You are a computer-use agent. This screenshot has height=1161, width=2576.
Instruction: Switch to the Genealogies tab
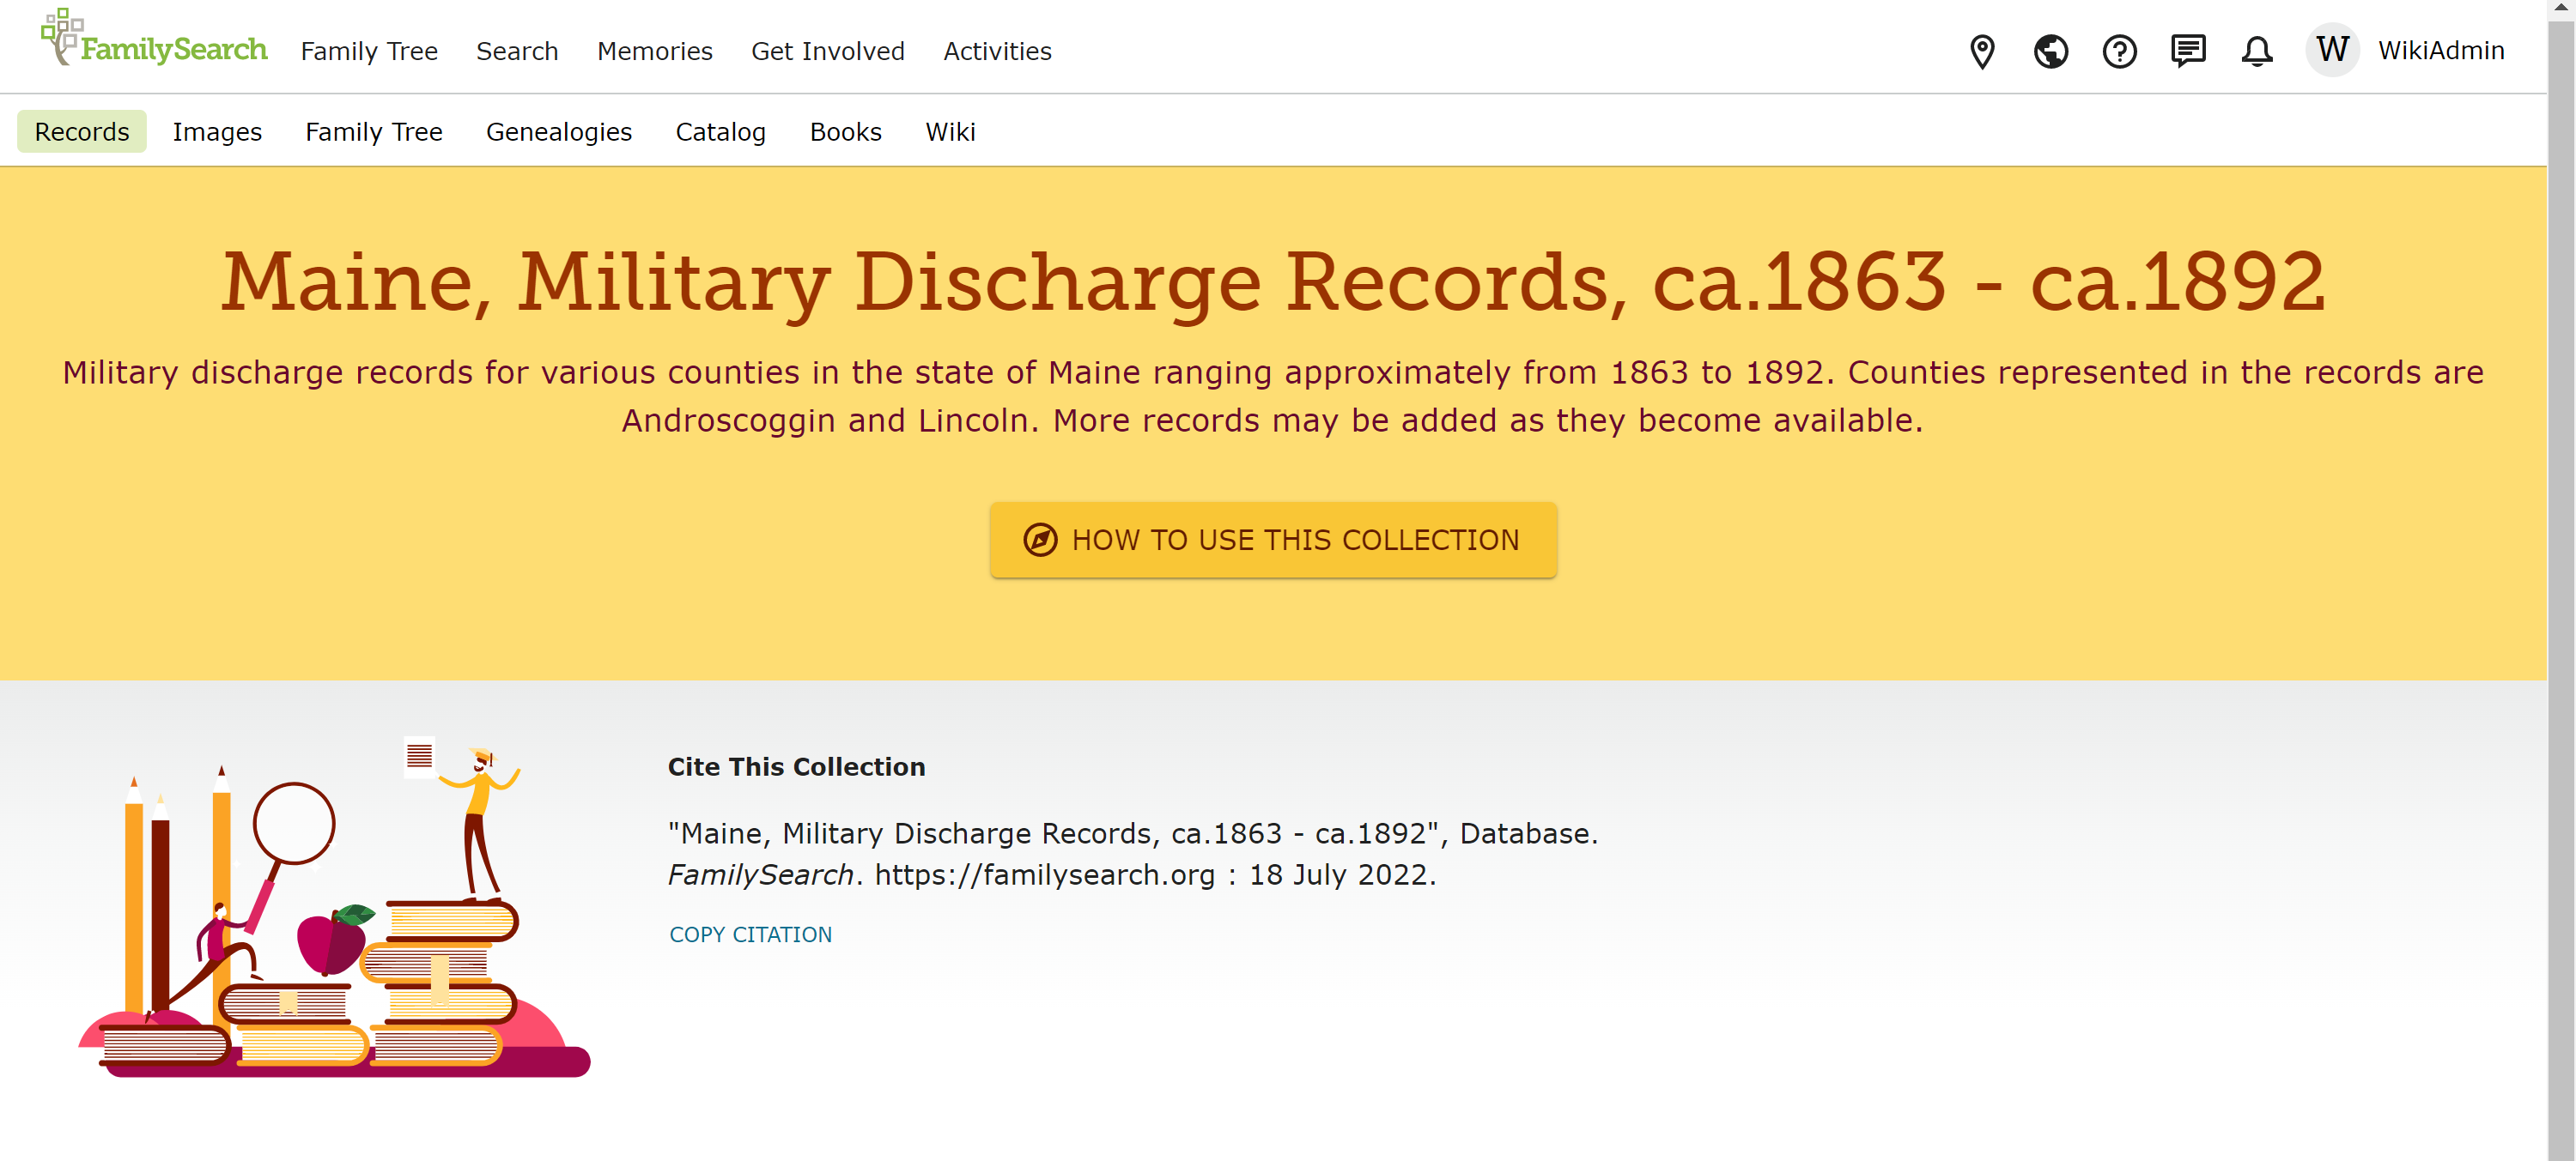(x=559, y=132)
